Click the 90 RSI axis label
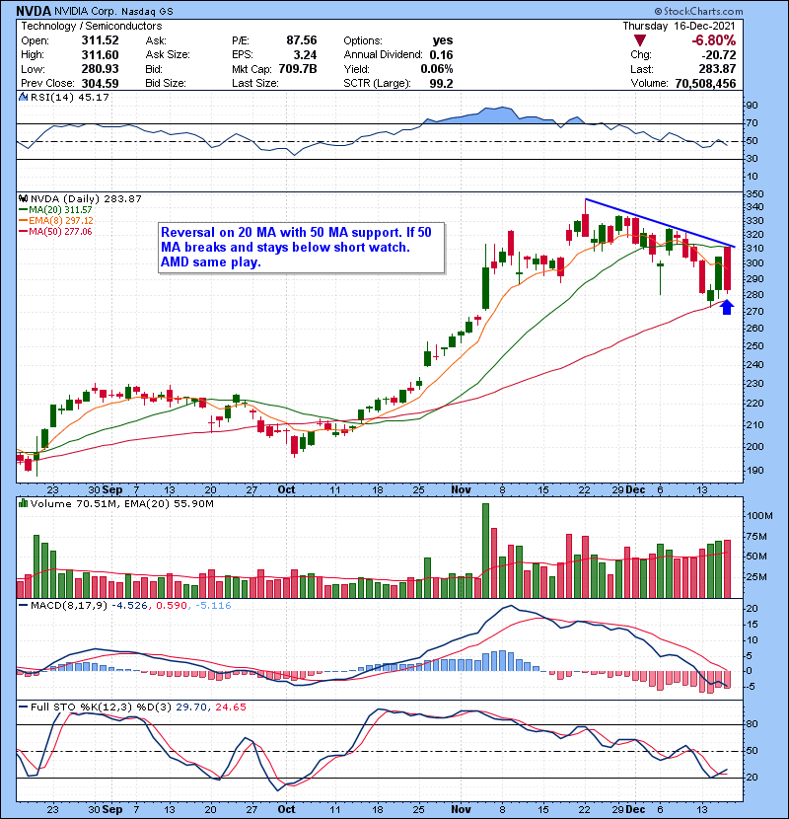789x819 pixels. [752, 105]
